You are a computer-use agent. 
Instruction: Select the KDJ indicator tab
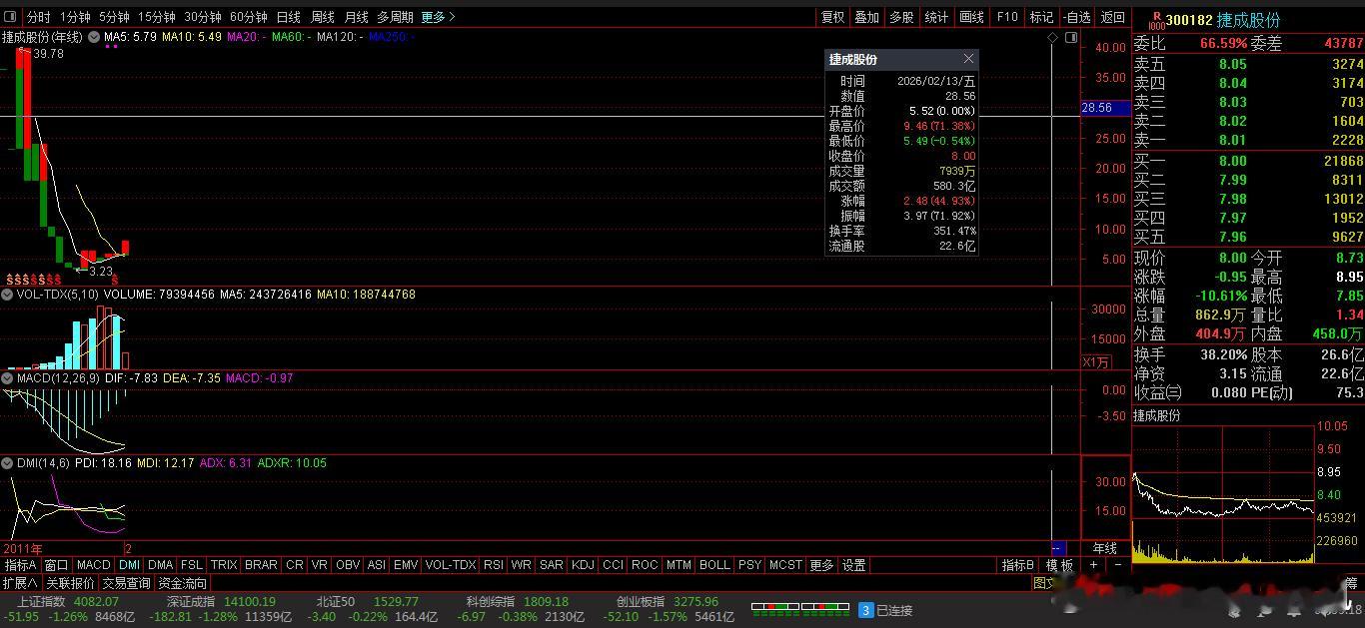point(583,565)
